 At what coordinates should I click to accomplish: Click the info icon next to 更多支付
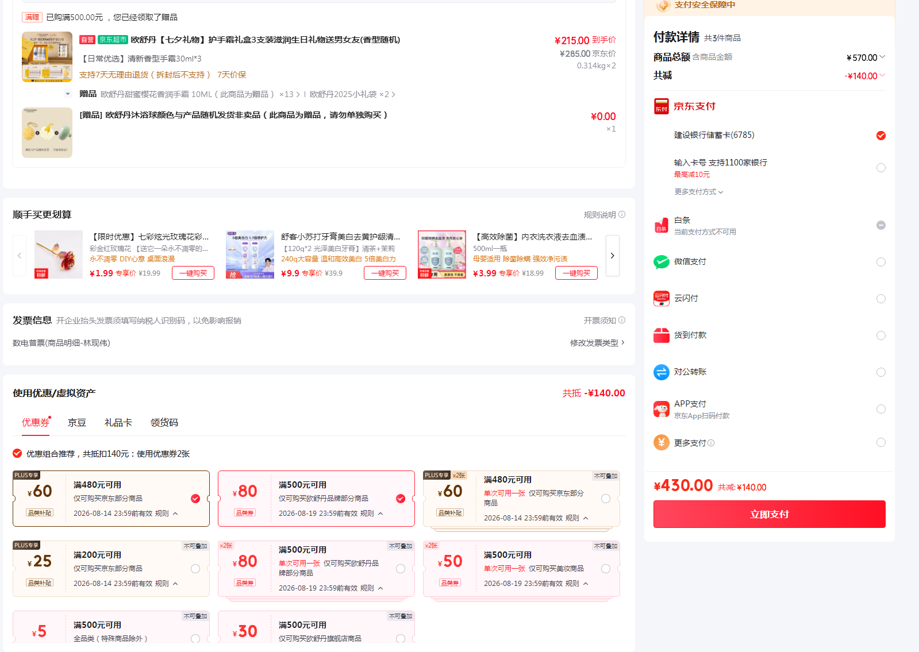[711, 443]
